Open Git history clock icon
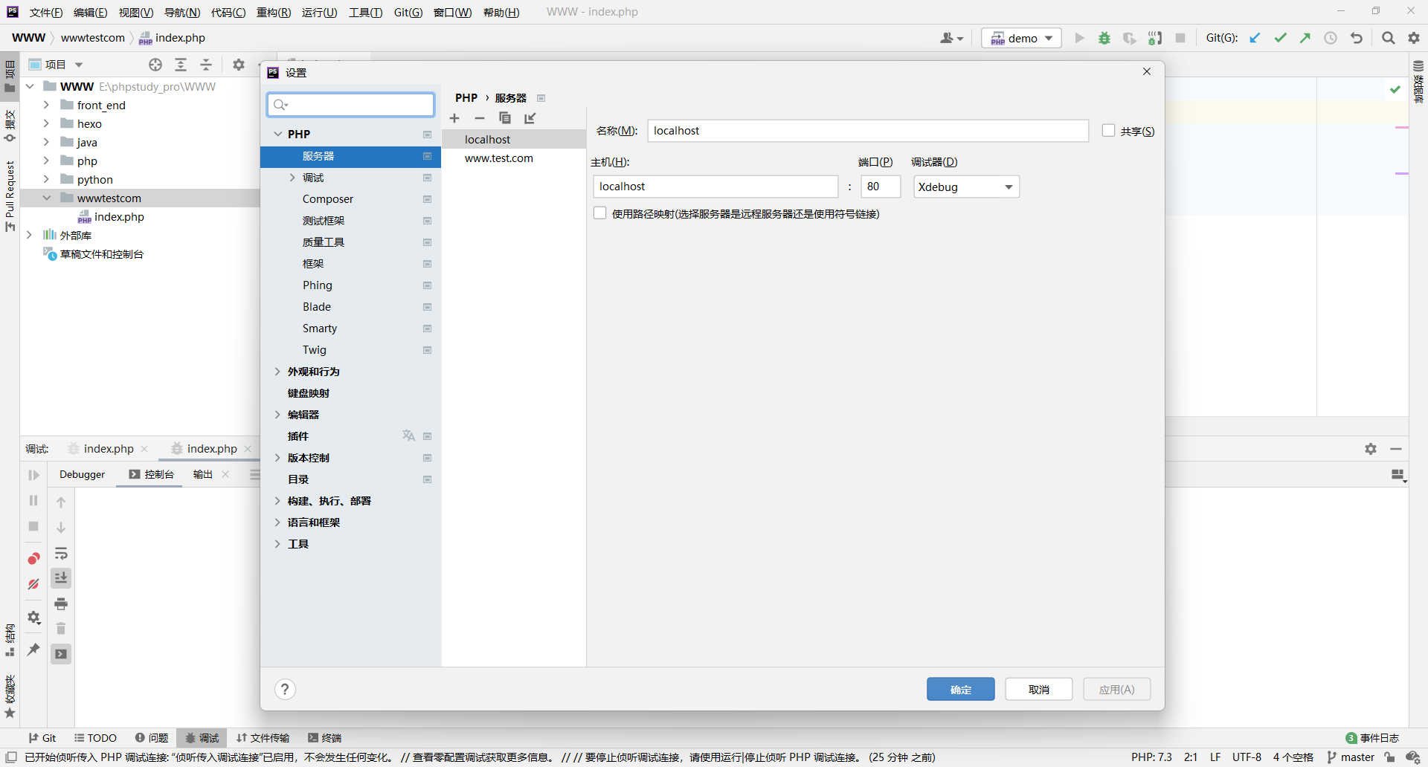Viewport: 1428px width, 767px height. [x=1331, y=38]
